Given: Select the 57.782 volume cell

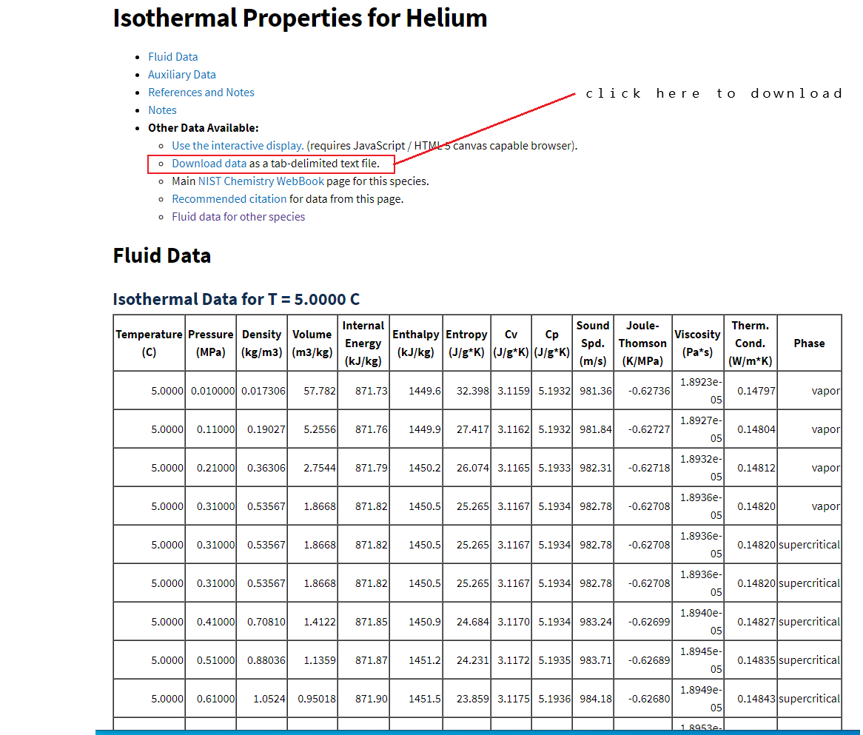Looking at the screenshot, I should (312, 390).
